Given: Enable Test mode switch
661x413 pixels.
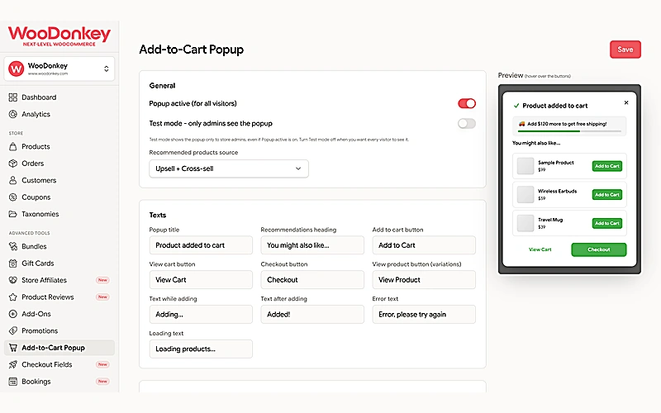Looking at the screenshot, I should [x=467, y=123].
